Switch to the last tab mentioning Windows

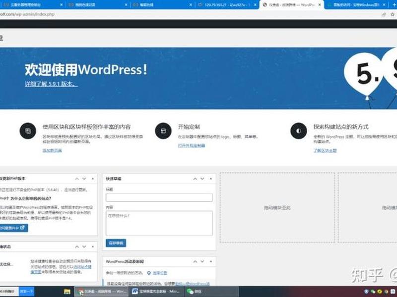click(356, 5)
